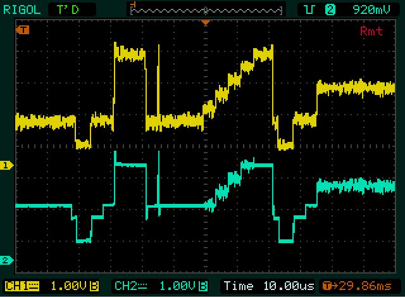Click the channel 2 ground level marker
The height and width of the screenshot is (297, 405).
click(x=6, y=260)
